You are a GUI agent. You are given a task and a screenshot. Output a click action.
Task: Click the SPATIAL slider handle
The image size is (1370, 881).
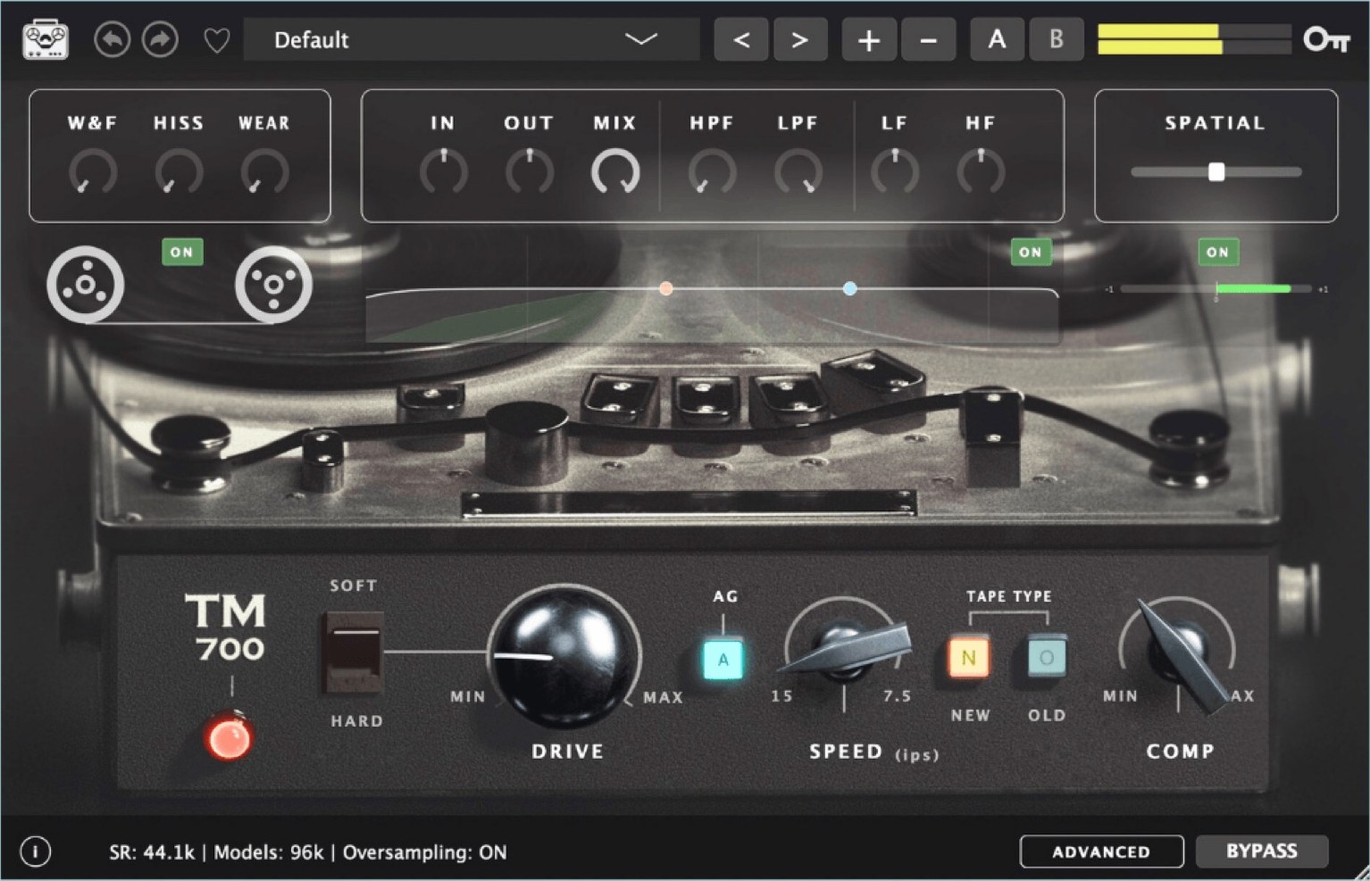(1216, 172)
